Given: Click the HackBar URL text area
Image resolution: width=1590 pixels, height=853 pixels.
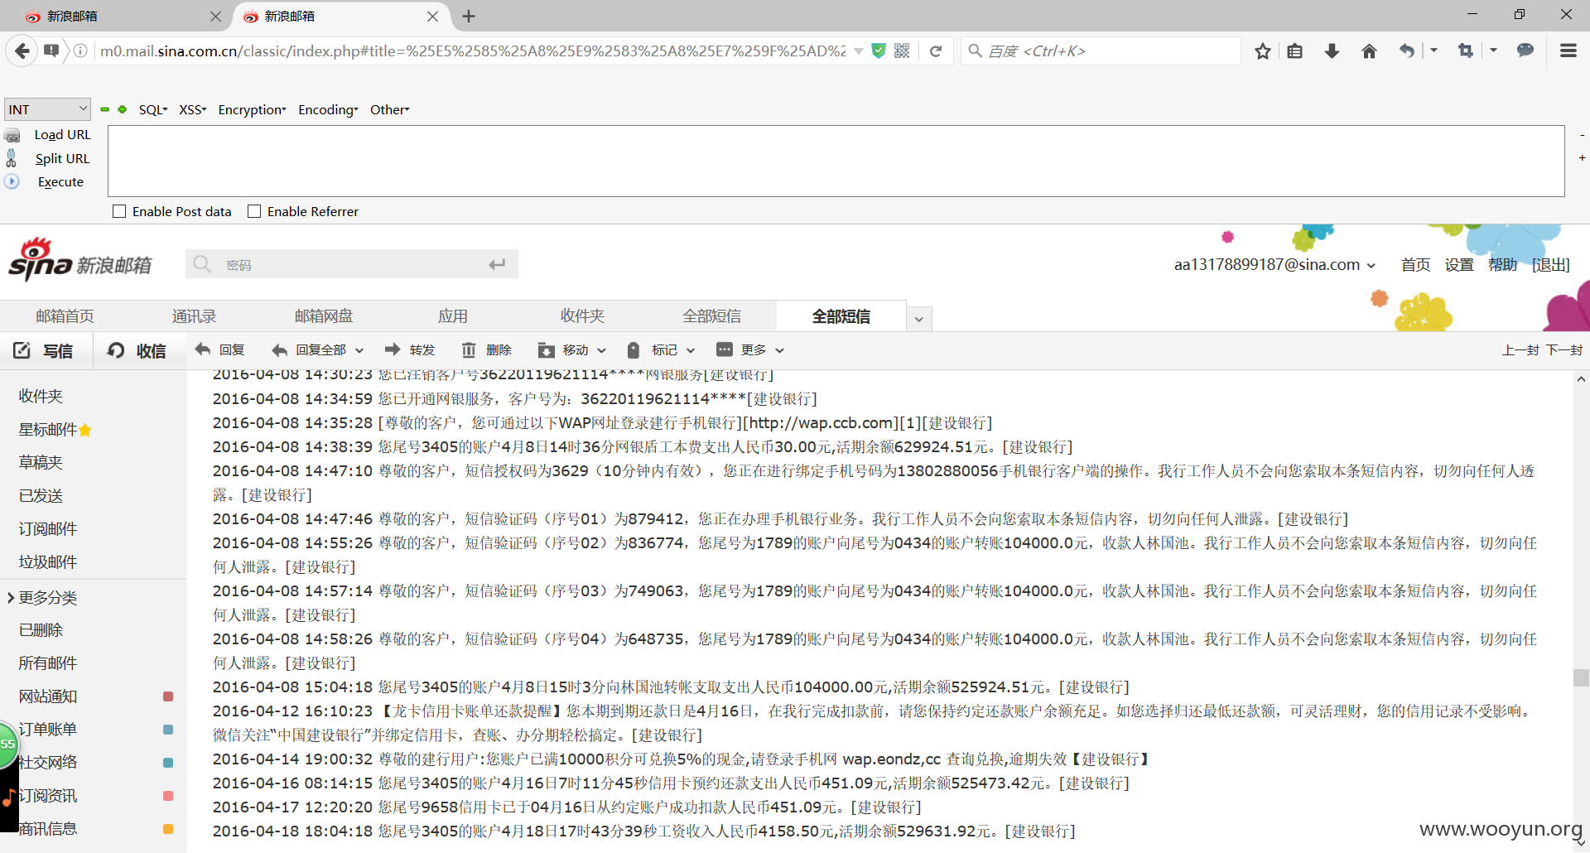Looking at the screenshot, I should pos(836,161).
